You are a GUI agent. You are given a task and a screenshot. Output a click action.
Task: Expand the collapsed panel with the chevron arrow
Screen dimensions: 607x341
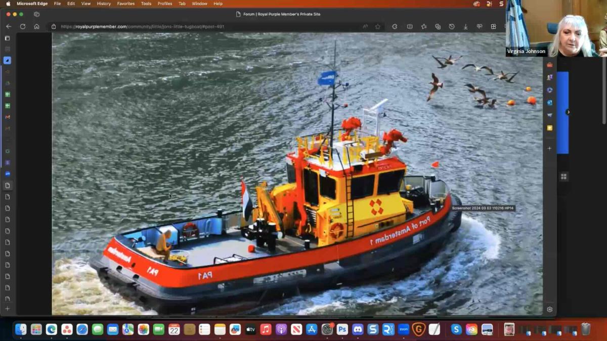tap(568, 112)
